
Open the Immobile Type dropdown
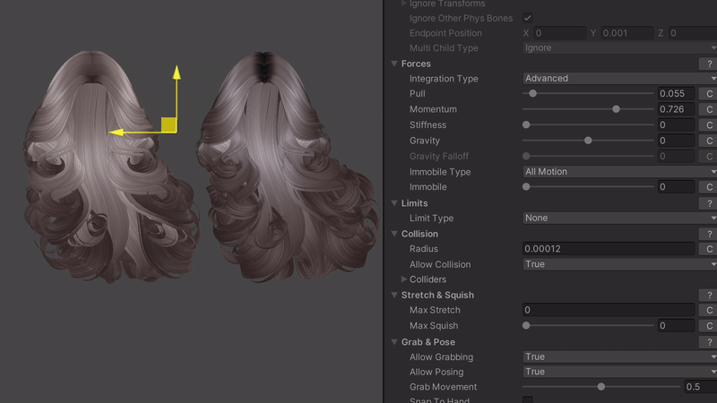[618, 172]
